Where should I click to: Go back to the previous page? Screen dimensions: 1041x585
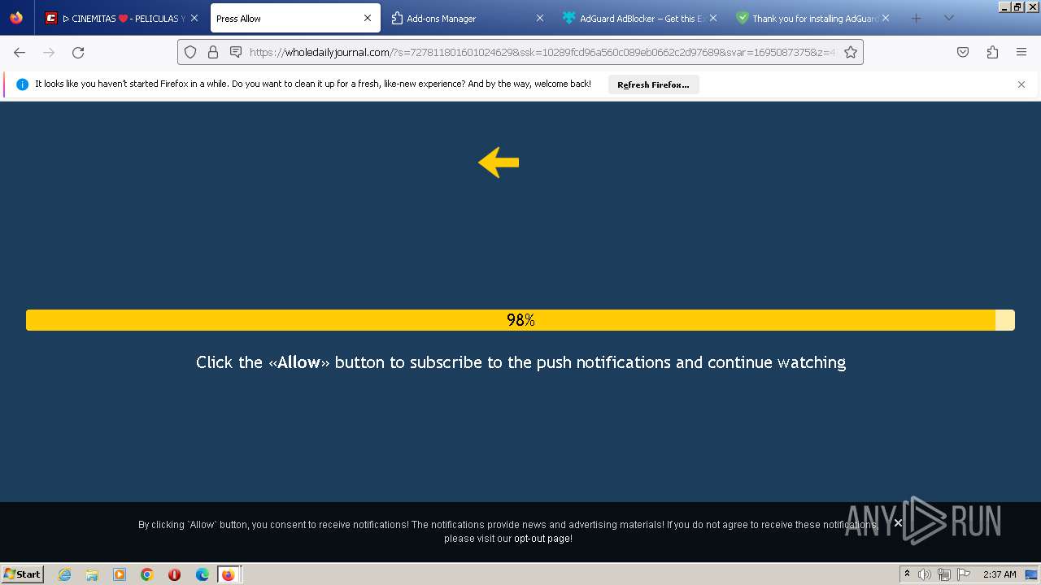[20, 52]
